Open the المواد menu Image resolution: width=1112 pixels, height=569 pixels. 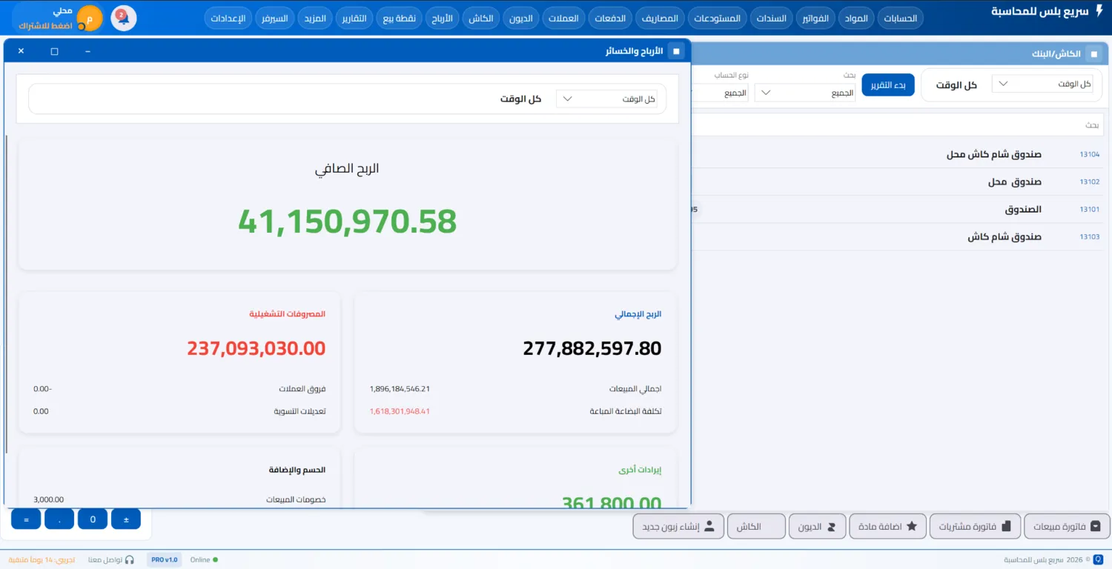(x=856, y=19)
